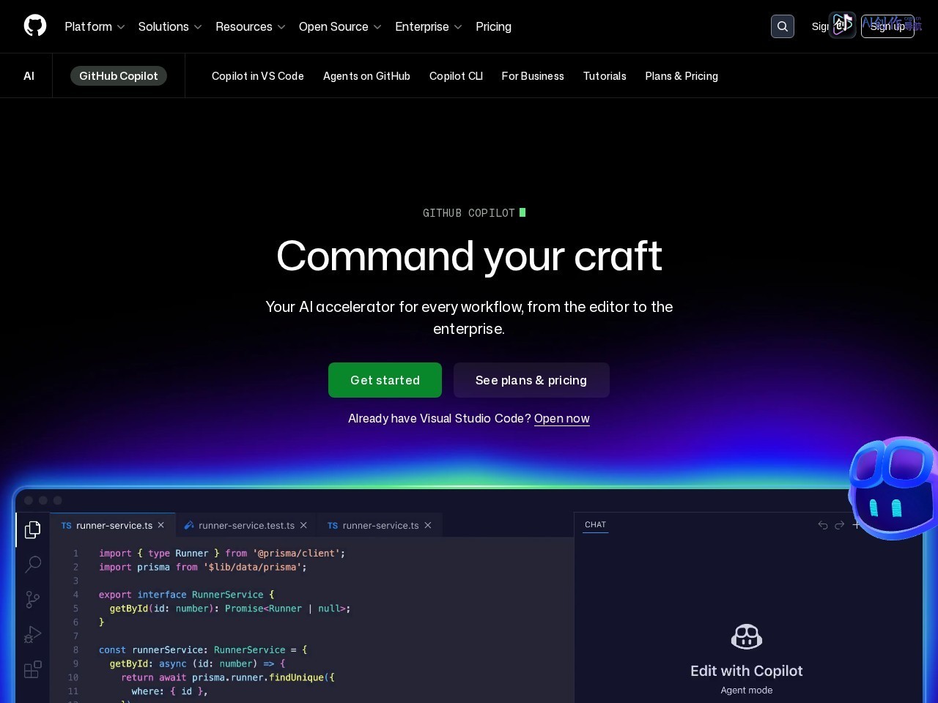The height and width of the screenshot is (703, 938).
Task: Click the "Command your craft" heading
Action: click(469, 256)
